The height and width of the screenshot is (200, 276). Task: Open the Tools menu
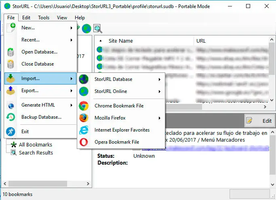click(x=44, y=18)
